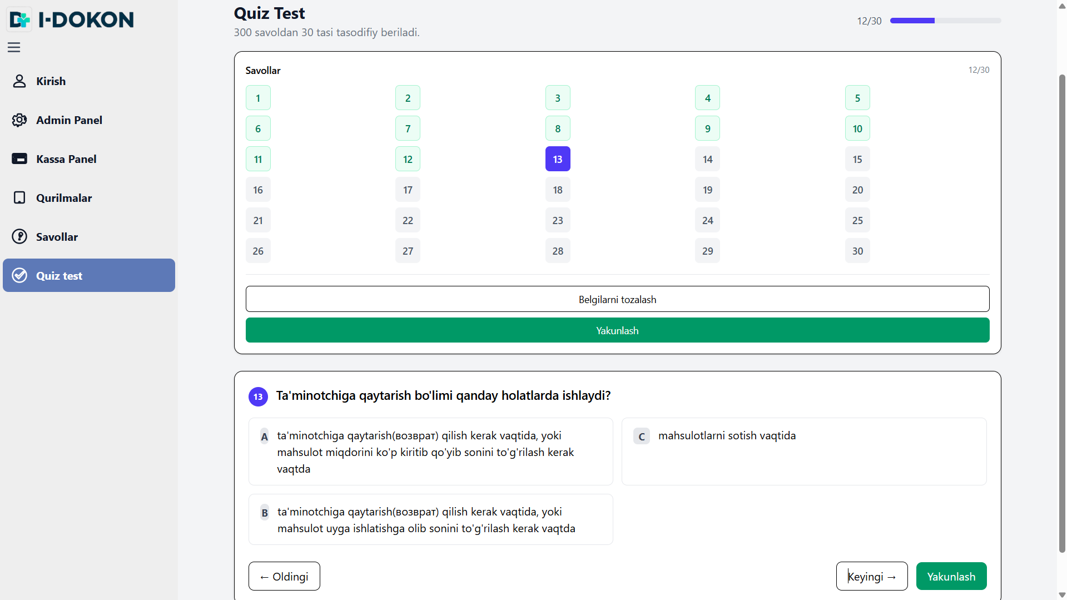This screenshot has width=1067, height=600.
Task: Open the Savollar menu item
Action: pyautogui.click(x=57, y=237)
